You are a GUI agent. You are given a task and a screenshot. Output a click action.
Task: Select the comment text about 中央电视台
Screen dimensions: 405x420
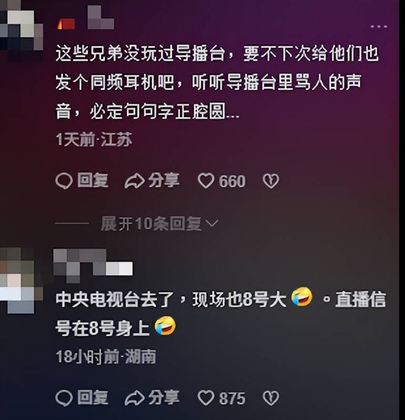pyautogui.click(x=220, y=313)
